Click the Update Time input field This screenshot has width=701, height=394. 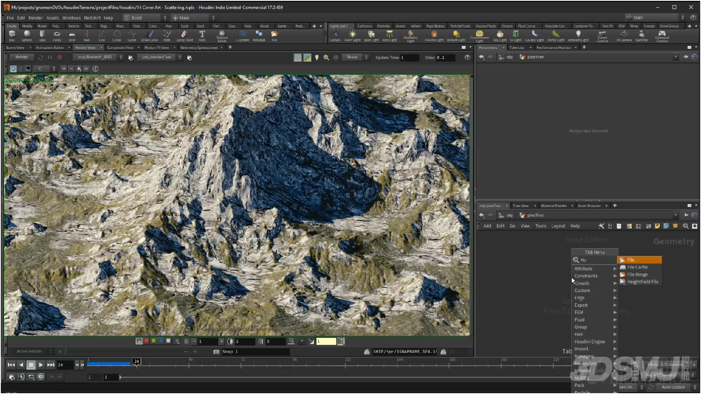coord(409,58)
